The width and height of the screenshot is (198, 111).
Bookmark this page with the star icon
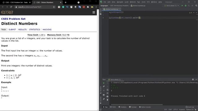tap(54, 7)
